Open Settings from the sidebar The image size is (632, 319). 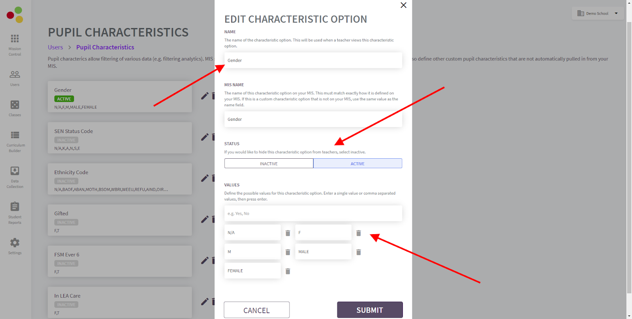15,246
